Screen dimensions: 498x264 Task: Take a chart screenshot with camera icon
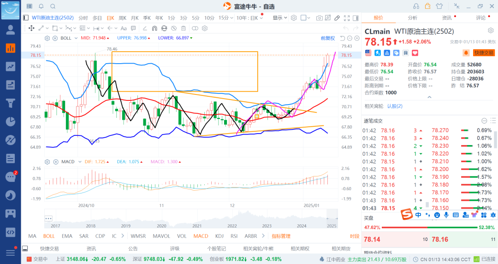pos(319,18)
